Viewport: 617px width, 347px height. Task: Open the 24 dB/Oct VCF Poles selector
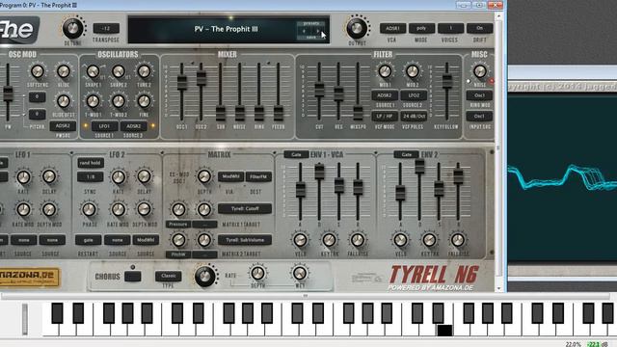click(414, 116)
